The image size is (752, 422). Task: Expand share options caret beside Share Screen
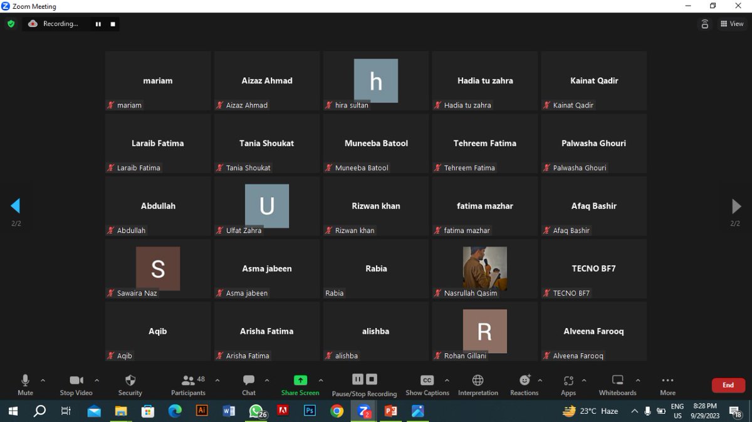click(x=321, y=380)
